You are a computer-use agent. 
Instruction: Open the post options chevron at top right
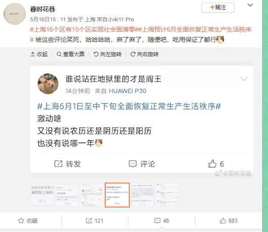click(x=250, y=5)
